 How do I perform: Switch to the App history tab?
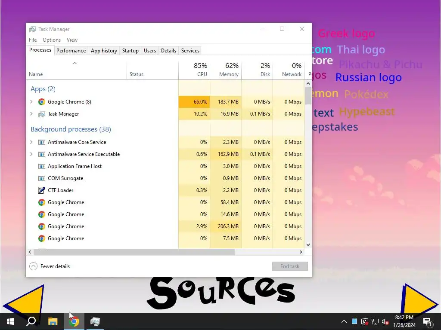(104, 51)
